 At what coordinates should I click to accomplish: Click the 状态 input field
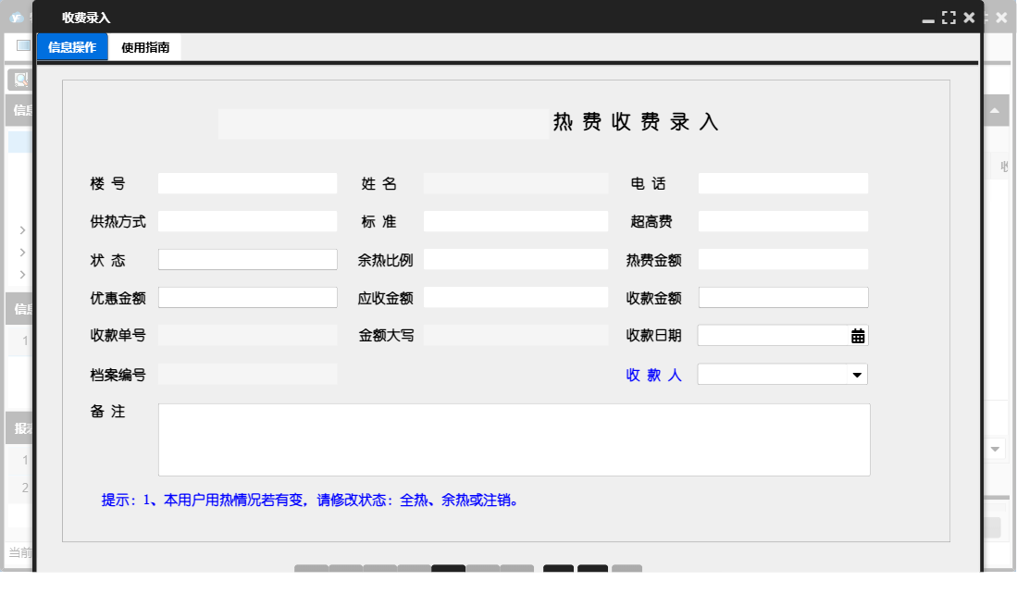point(247,259)
